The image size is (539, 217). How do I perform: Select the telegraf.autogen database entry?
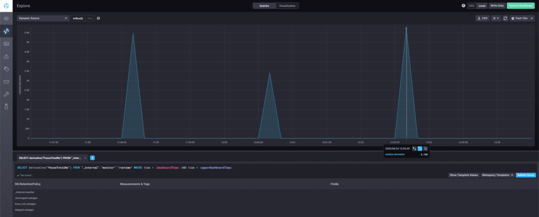(x=25, y=210)
